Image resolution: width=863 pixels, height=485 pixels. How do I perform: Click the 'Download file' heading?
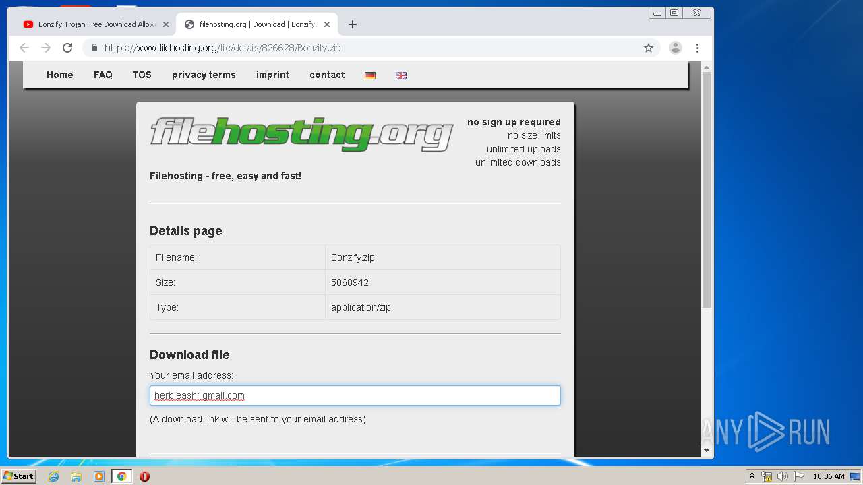coord(189,355)
